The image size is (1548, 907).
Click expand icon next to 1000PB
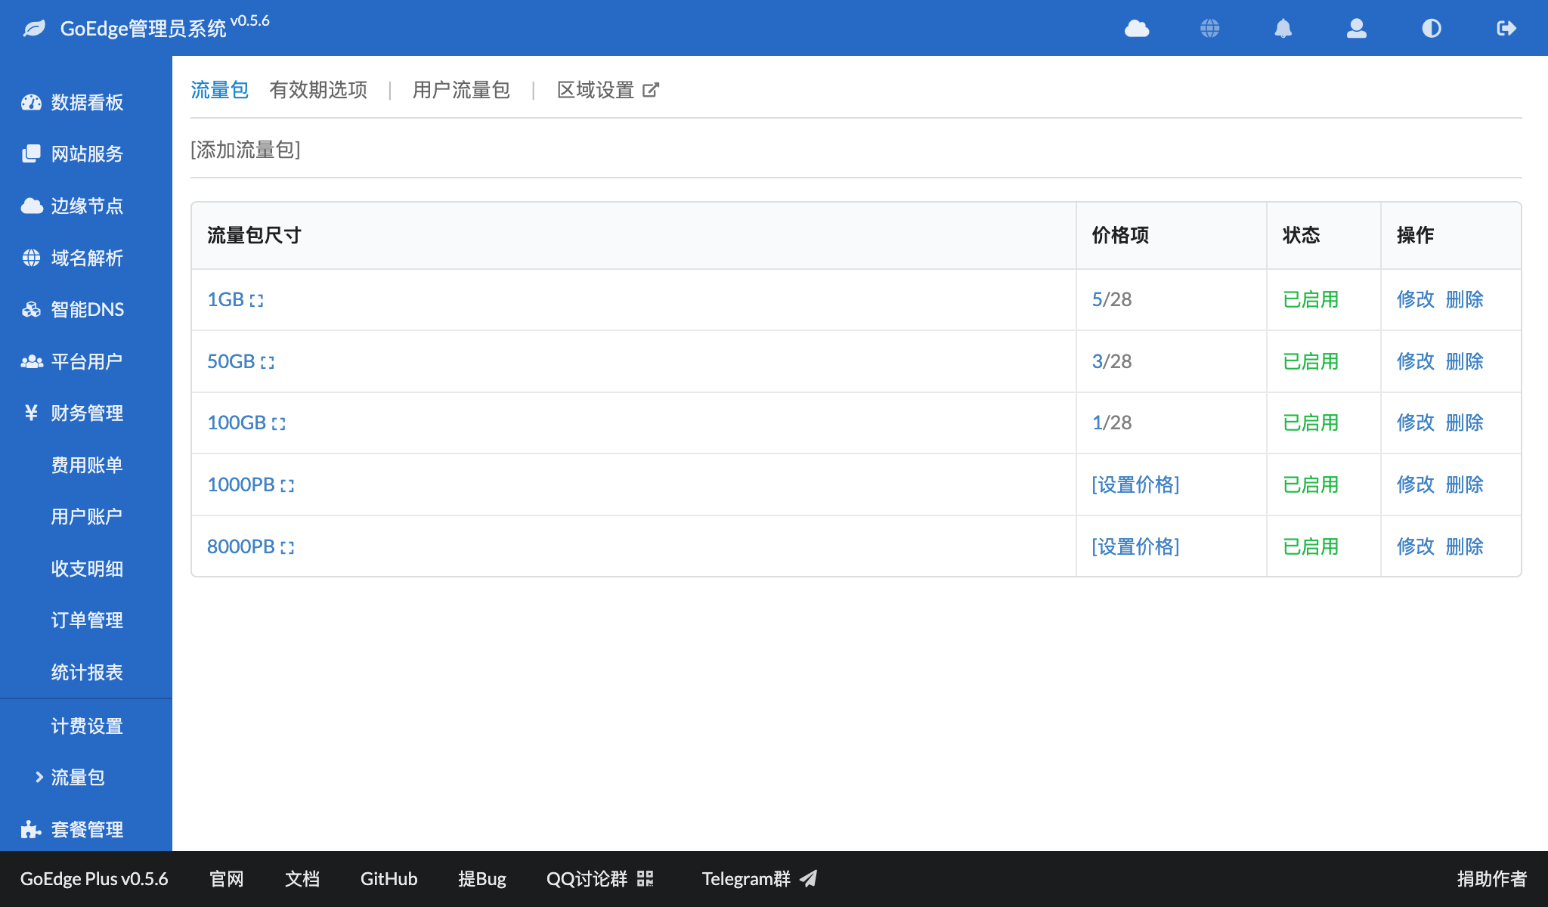point(287,486)
